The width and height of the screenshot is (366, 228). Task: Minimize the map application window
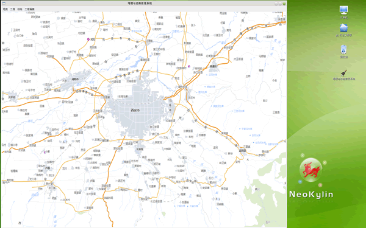[276, 4]
